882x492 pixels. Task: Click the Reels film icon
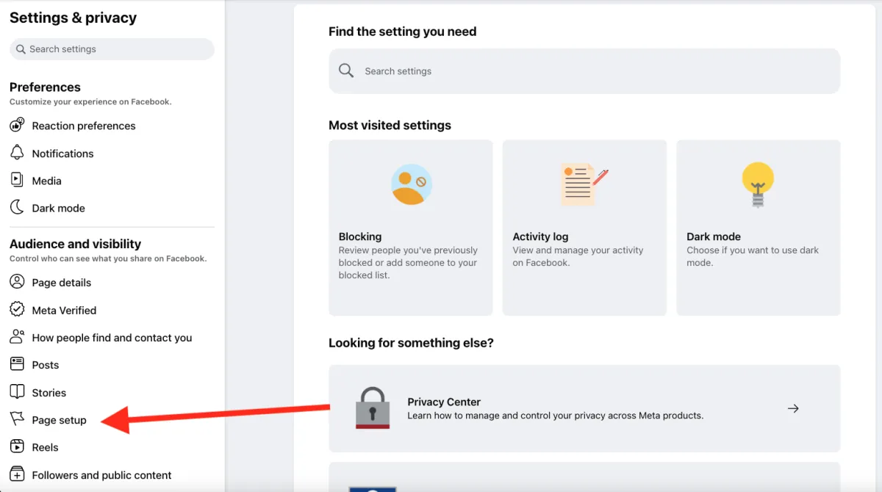point(17,446)
